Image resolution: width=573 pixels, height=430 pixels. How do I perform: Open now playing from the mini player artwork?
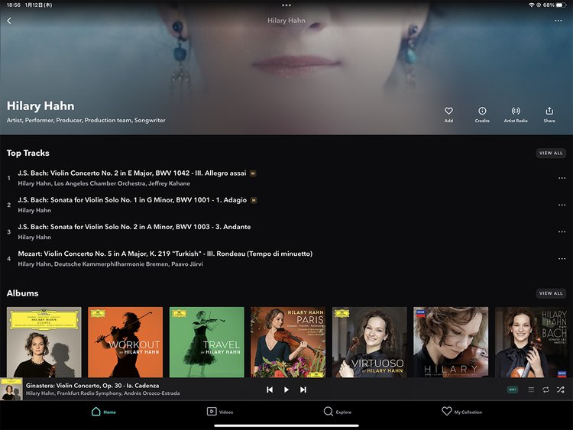11,389
